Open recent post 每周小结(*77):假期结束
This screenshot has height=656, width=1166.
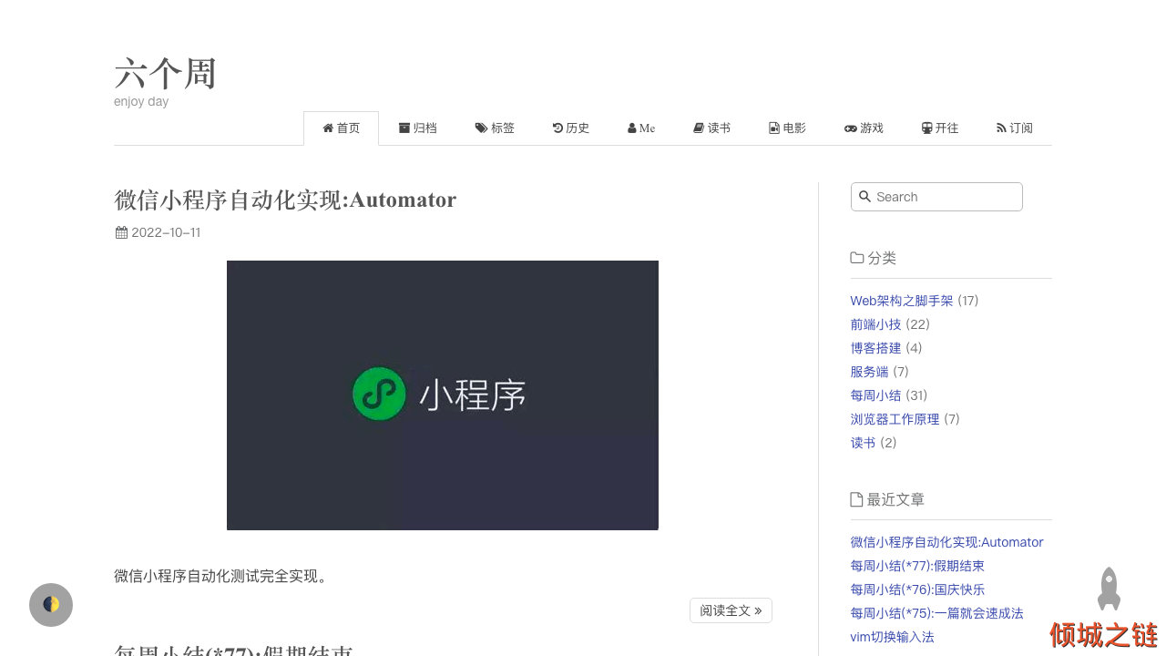[x=917, y=566]
